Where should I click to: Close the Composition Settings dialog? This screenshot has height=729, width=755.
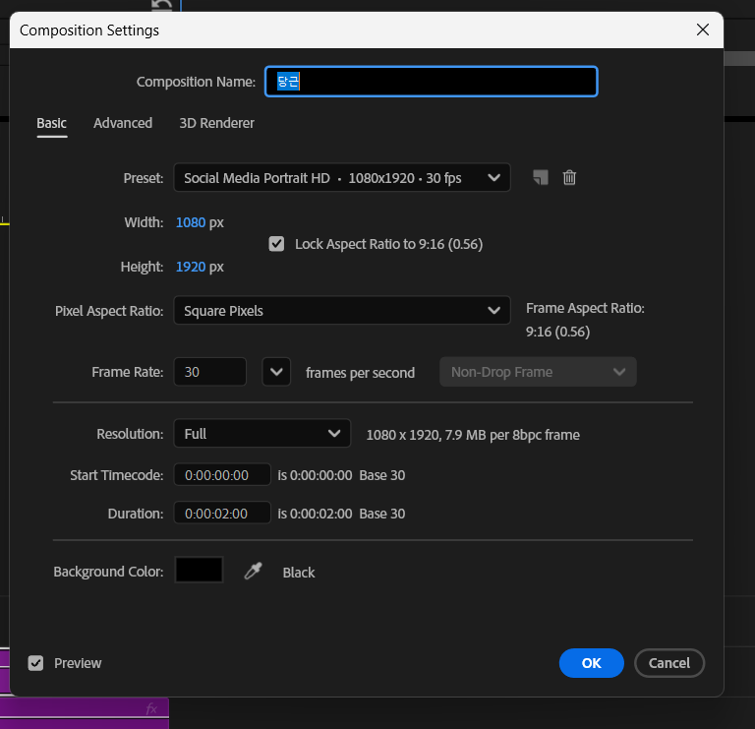703,30
